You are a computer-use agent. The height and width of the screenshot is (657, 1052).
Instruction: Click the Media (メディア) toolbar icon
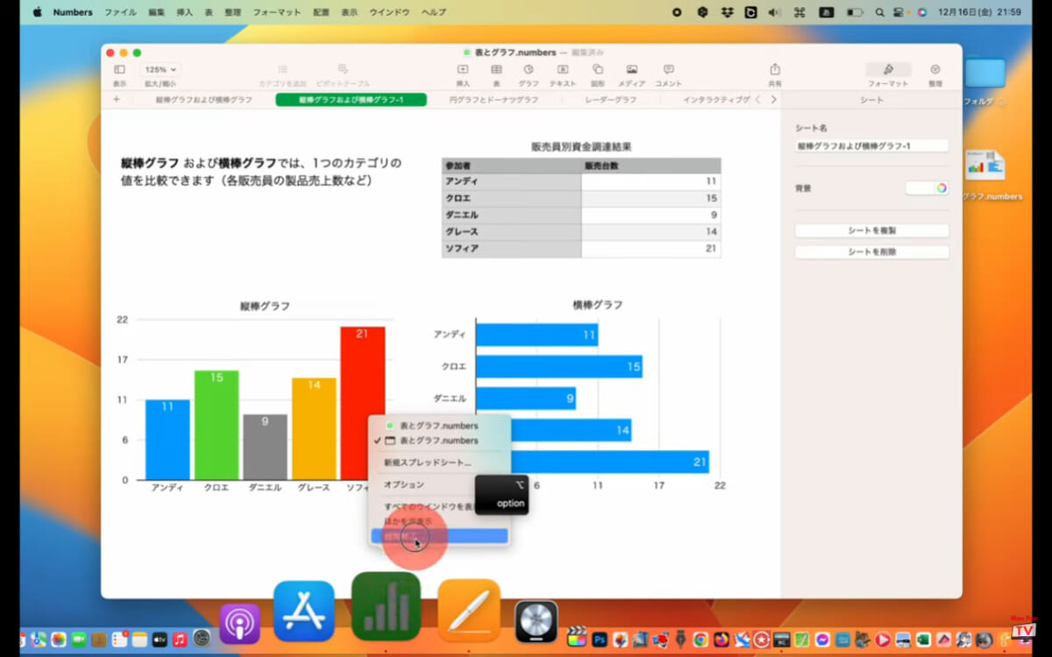tap(631, 69)
